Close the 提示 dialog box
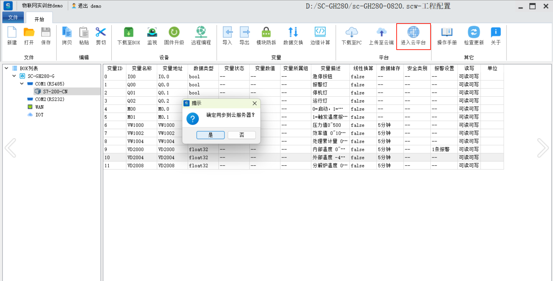The height and width of the screenshot is (281, 553). (x=255, y=103)
